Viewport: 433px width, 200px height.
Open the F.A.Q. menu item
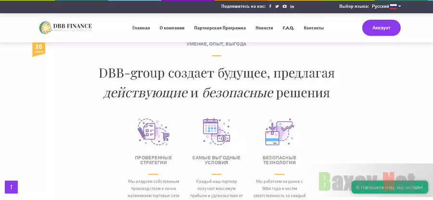click(x=288, y=28)
